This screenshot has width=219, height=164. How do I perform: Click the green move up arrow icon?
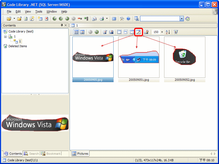[54, 19]
